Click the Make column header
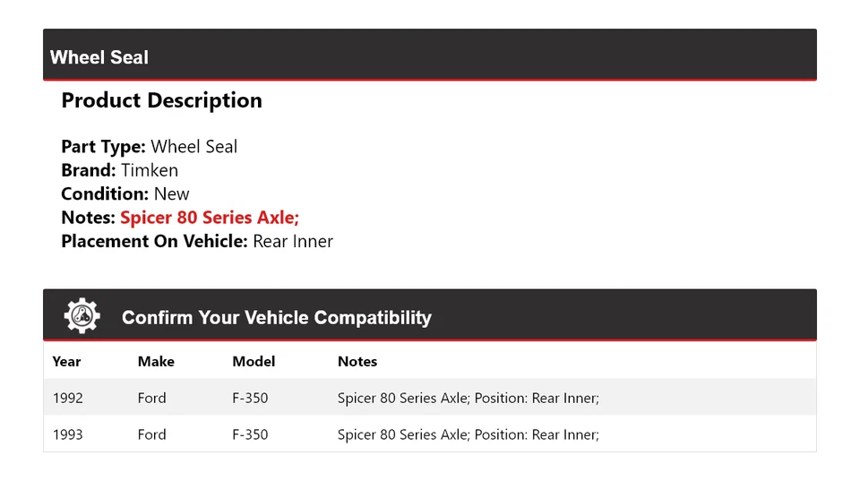This screenshot has height=481, width=860. coord(156,362)
